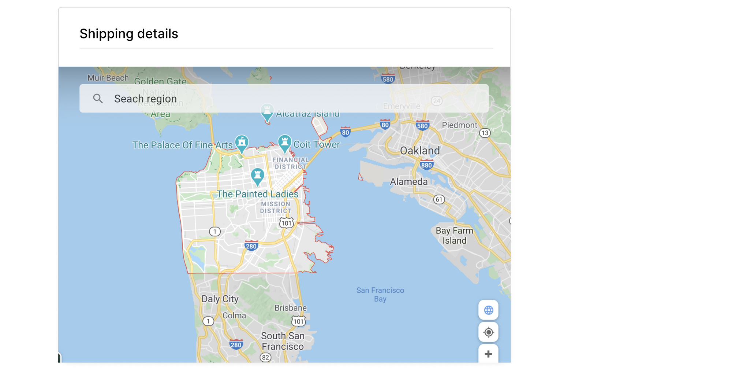Select the Palace Of Fine Arts pin

tap(242, 144)
